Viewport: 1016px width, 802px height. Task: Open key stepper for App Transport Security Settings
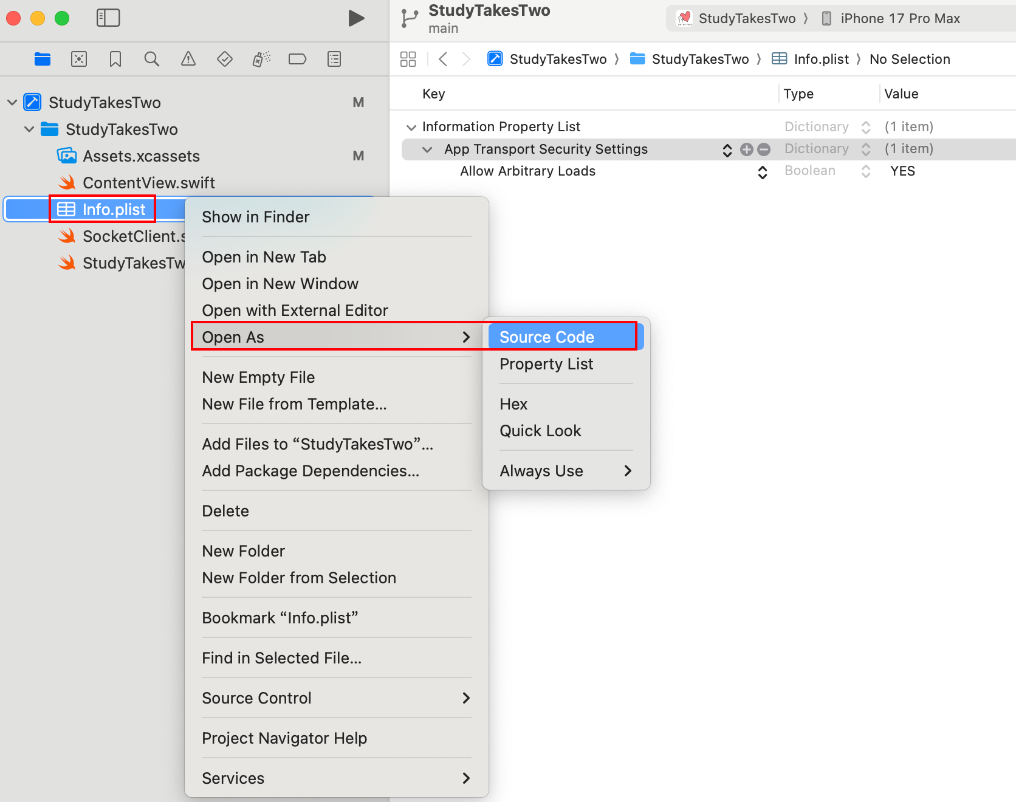tap(727, 150)
